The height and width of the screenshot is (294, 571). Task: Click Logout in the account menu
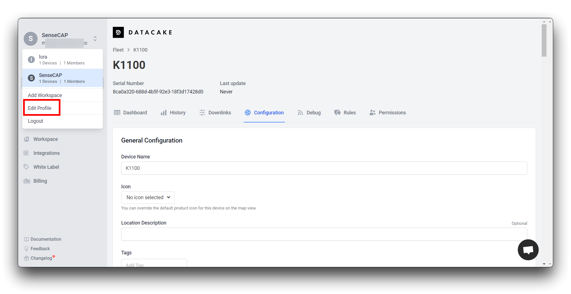pyautogui.click(x=35, y=121)
